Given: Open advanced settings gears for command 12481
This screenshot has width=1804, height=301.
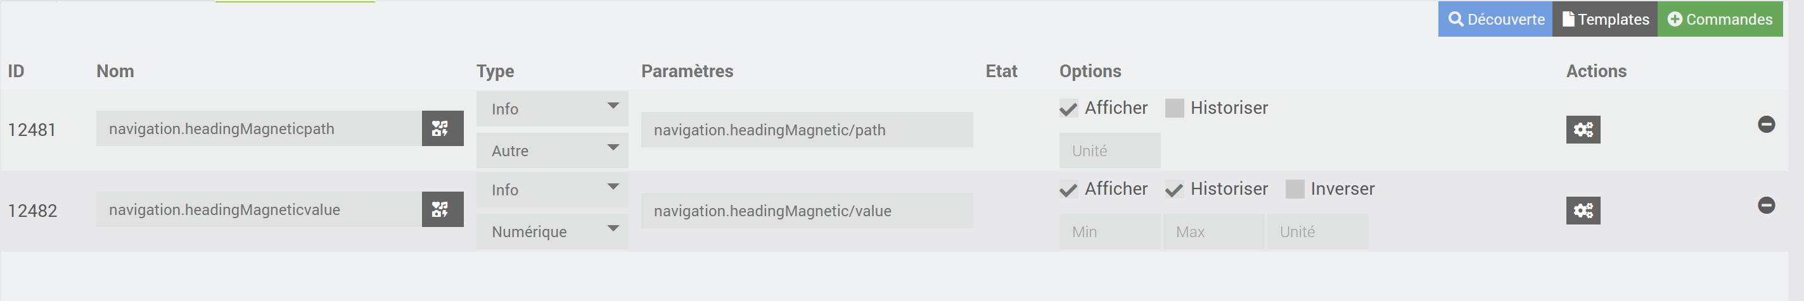Looking at the screenshot, I should [x=1583, y=130].
